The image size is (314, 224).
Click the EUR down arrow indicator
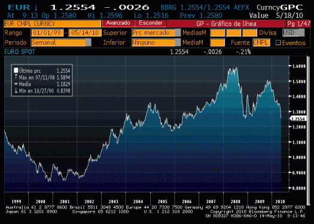point(36,8)
